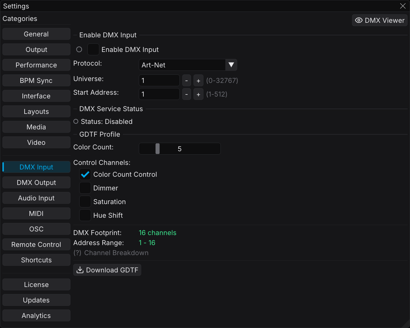Viewport: 410px width, 328px height.
Task: Open the Output category
Action: (36, 50)
